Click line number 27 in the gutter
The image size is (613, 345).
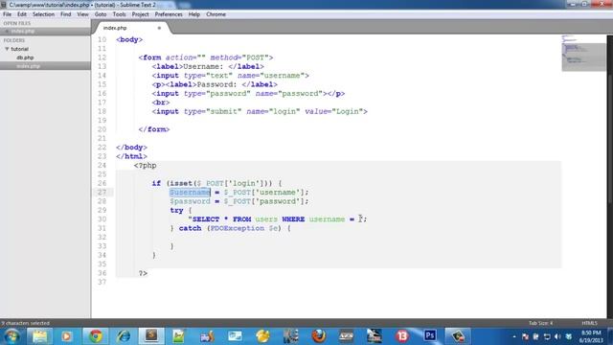(x=102, y=192)
